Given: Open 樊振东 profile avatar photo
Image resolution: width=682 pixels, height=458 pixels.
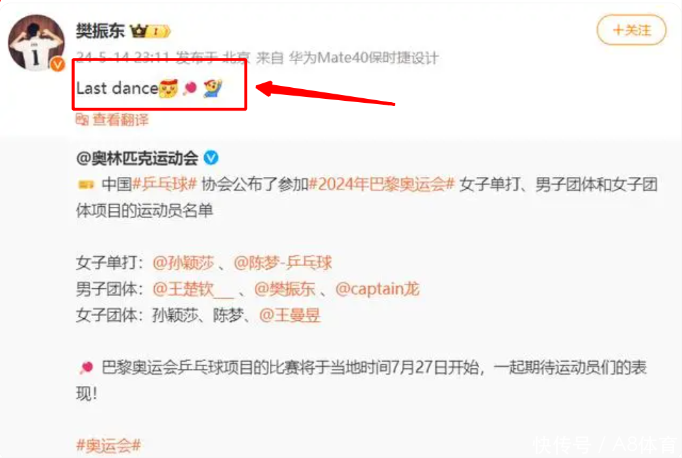Looking at the screenshot, I should (x=36, y=43).
